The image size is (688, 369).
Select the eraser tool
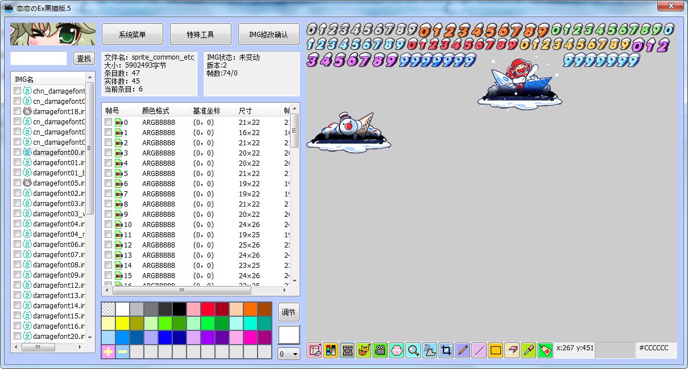(x=512, y=350)
